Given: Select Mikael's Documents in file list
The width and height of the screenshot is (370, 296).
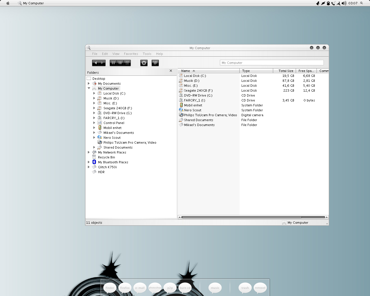Looking at the screenshot, I should pyautogui.click(x=199, y=125).
